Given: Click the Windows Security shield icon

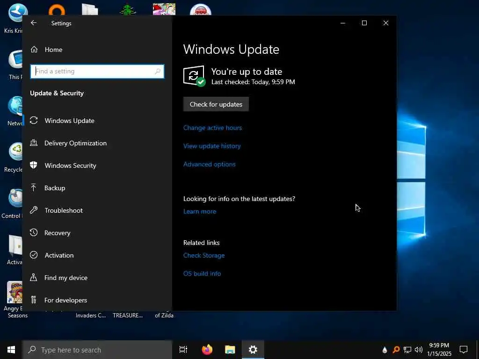Looking at the screenshot, I should click(x=34, y=165).
